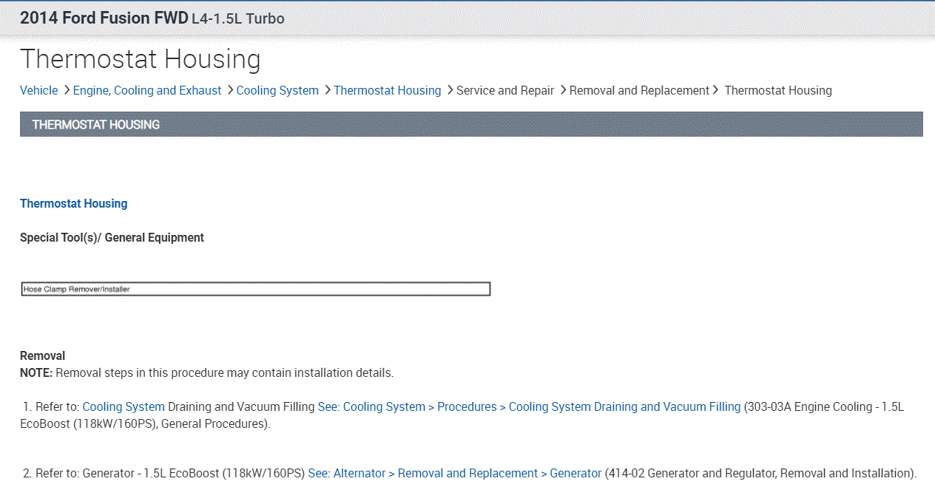Click chevron before Service and Repair
The height and width of the screenshot is (504, 935).
coord(450,90)
